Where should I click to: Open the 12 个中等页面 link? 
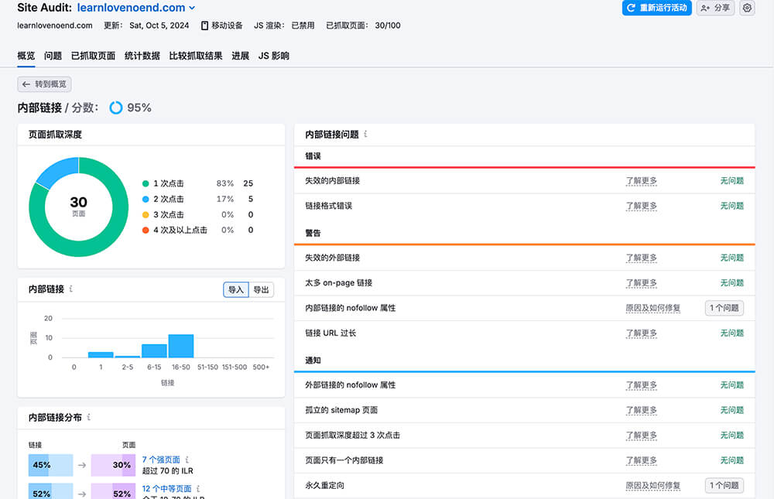point(166,489)
